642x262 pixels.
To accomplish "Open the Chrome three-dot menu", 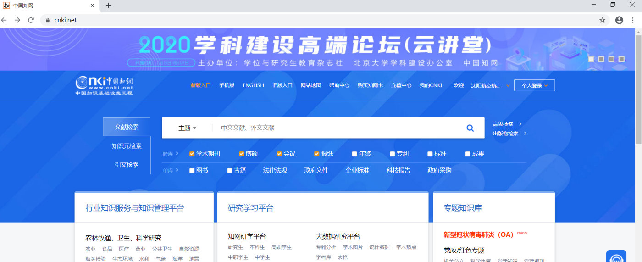I will [x=634, y=20].
